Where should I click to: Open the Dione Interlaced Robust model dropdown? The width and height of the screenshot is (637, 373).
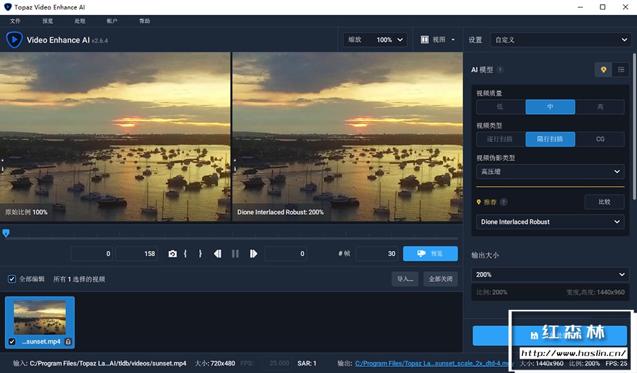pyautogui.click(x=550, y=222)
